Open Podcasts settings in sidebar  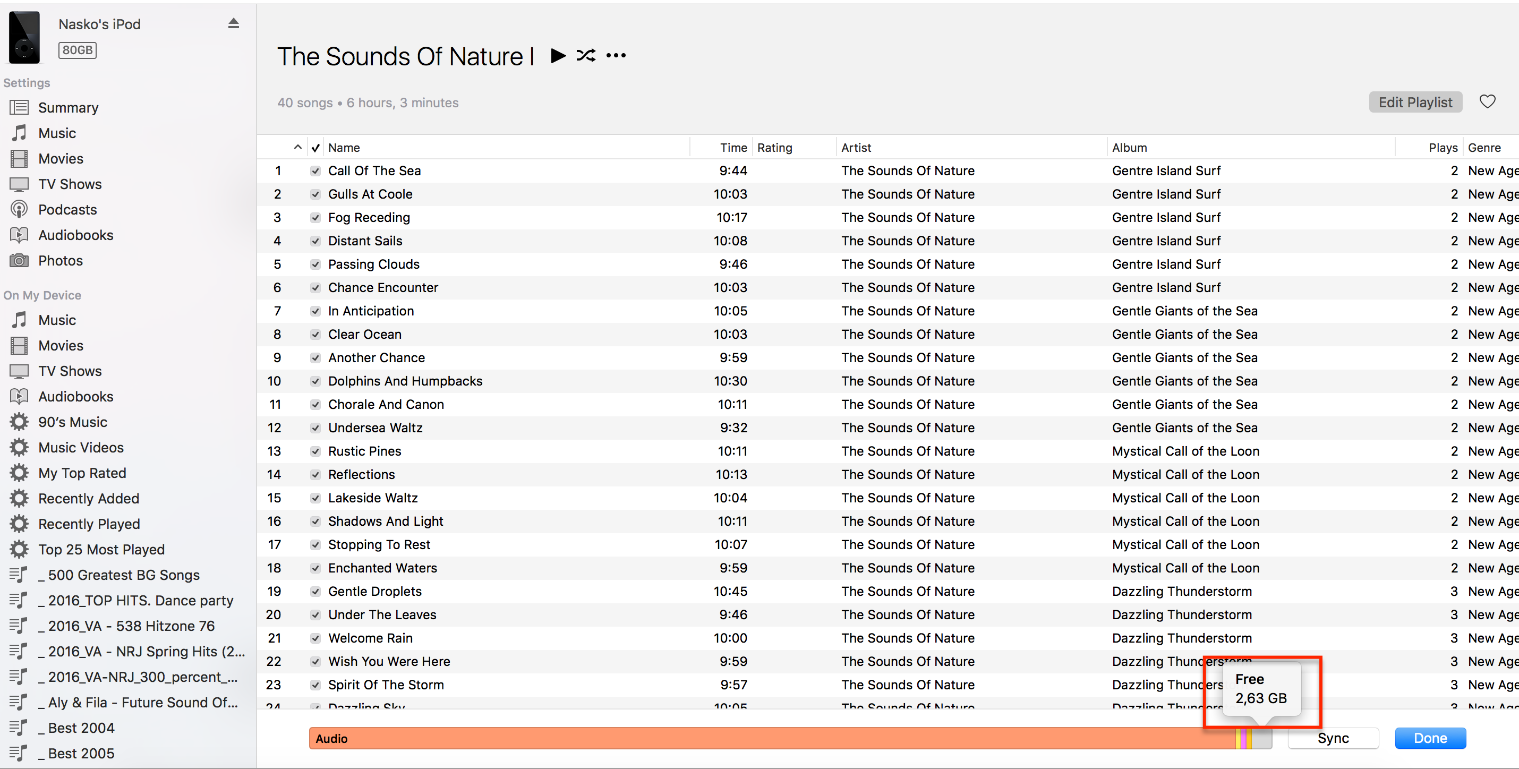point(67,210)
